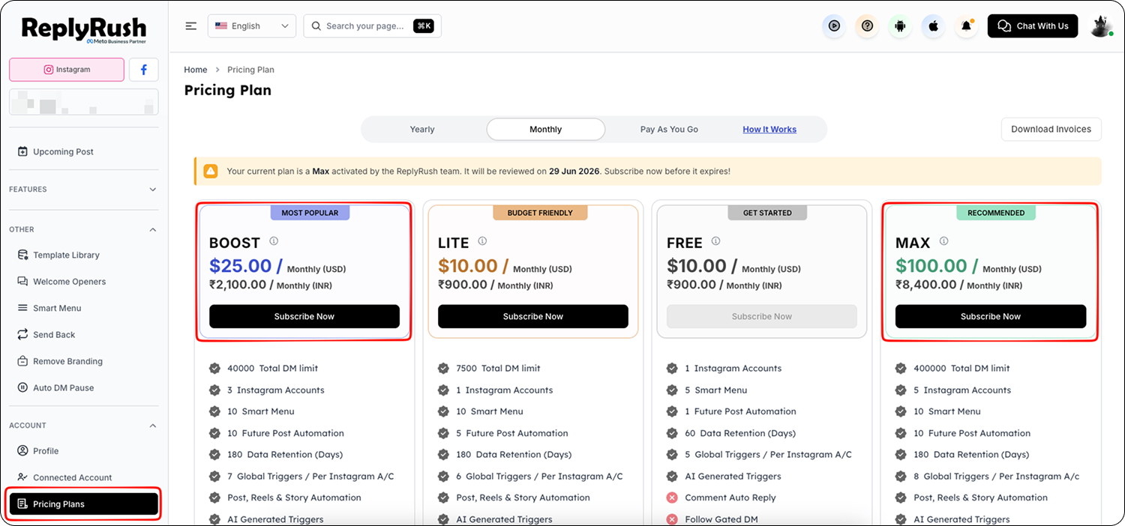This screenshot has width=1125, height=526.
Task: Click Chat With Us button
Action: coord(1033,26)
